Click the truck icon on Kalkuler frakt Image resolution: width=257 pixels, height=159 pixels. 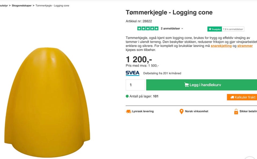(x=232, y=97)
